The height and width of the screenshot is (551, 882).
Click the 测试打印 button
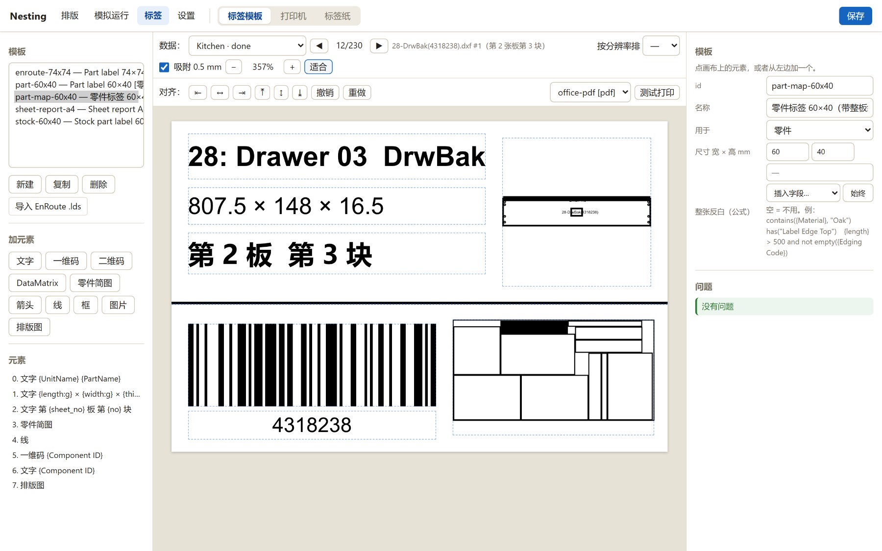point(657,93)
